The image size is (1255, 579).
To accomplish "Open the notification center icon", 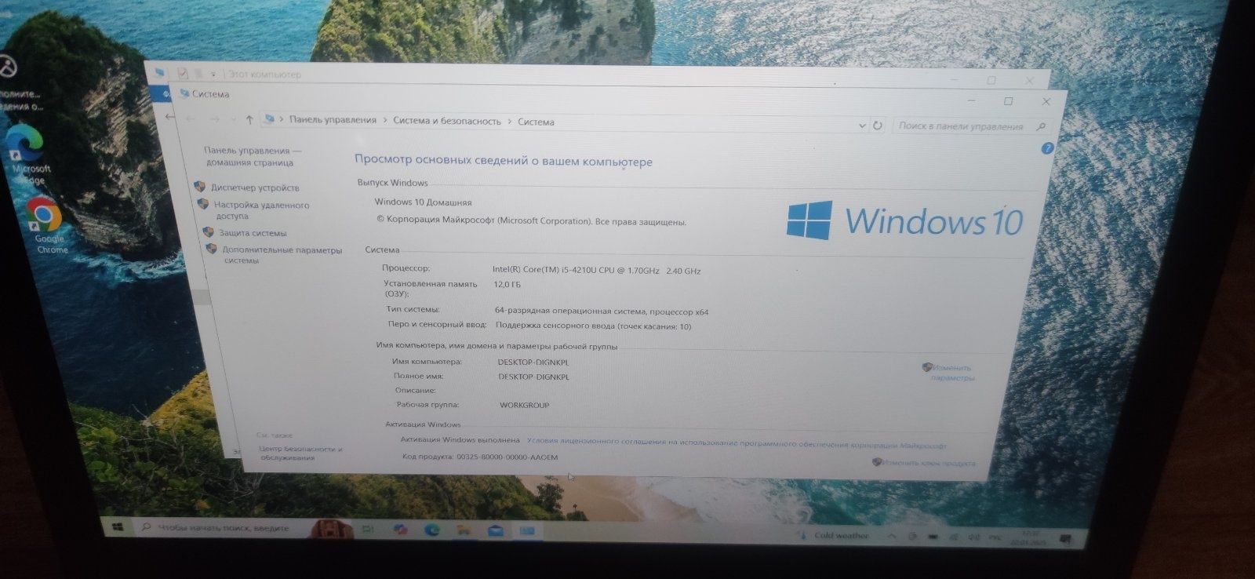I will tap(1065, 540).
